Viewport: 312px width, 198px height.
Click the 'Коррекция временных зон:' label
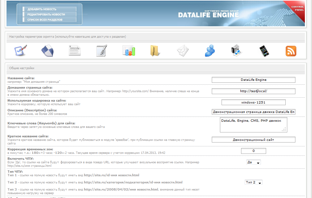click(x=30, y=149)
